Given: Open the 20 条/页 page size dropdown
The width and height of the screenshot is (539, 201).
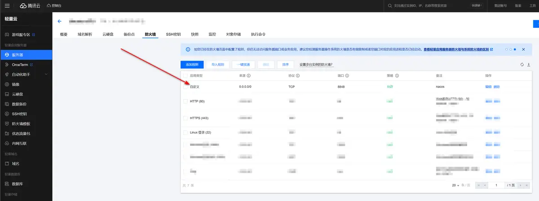Looking at the screenshot, I should 455,185.
